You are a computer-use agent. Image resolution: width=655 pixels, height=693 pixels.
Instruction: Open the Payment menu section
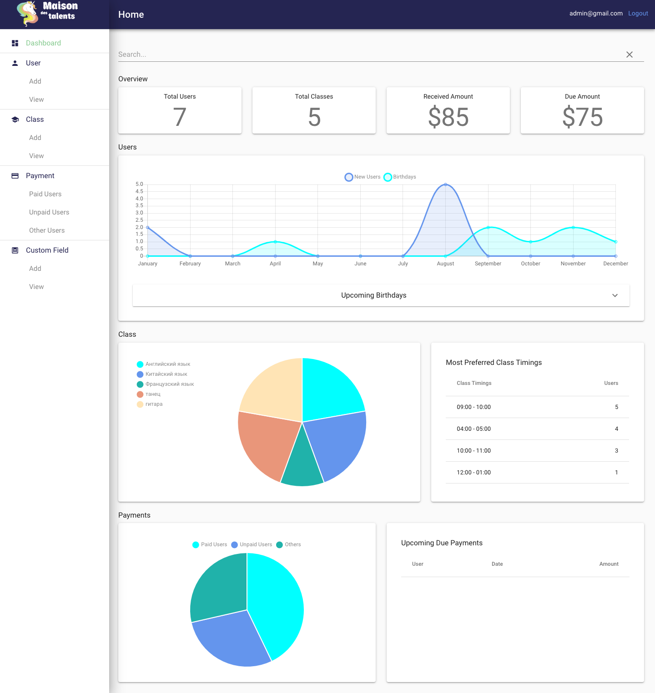55,176
